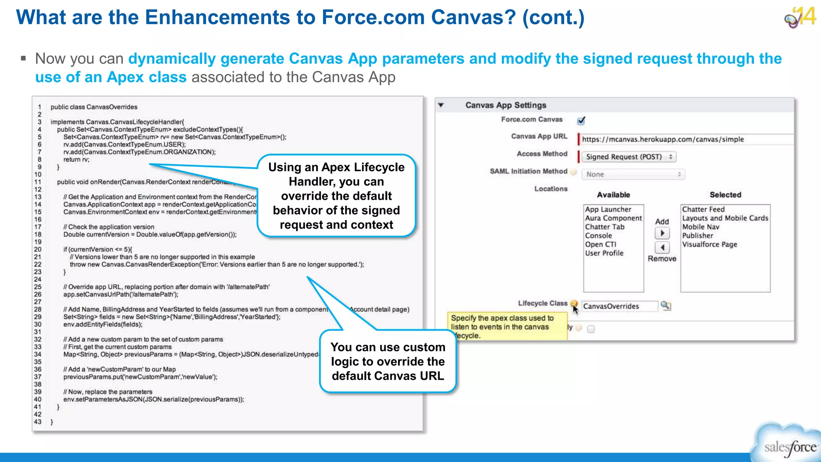Image resolution: width=821 pixels, height=462 pixels.
Task: Click the previousParams.put code line
Action: [140, 377]
